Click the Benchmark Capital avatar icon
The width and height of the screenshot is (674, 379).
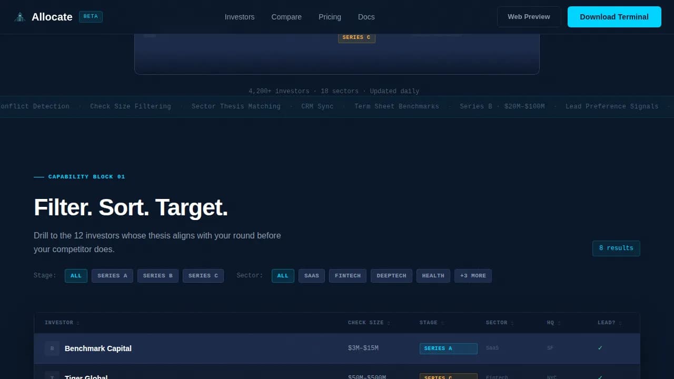(x=52, y=348)
